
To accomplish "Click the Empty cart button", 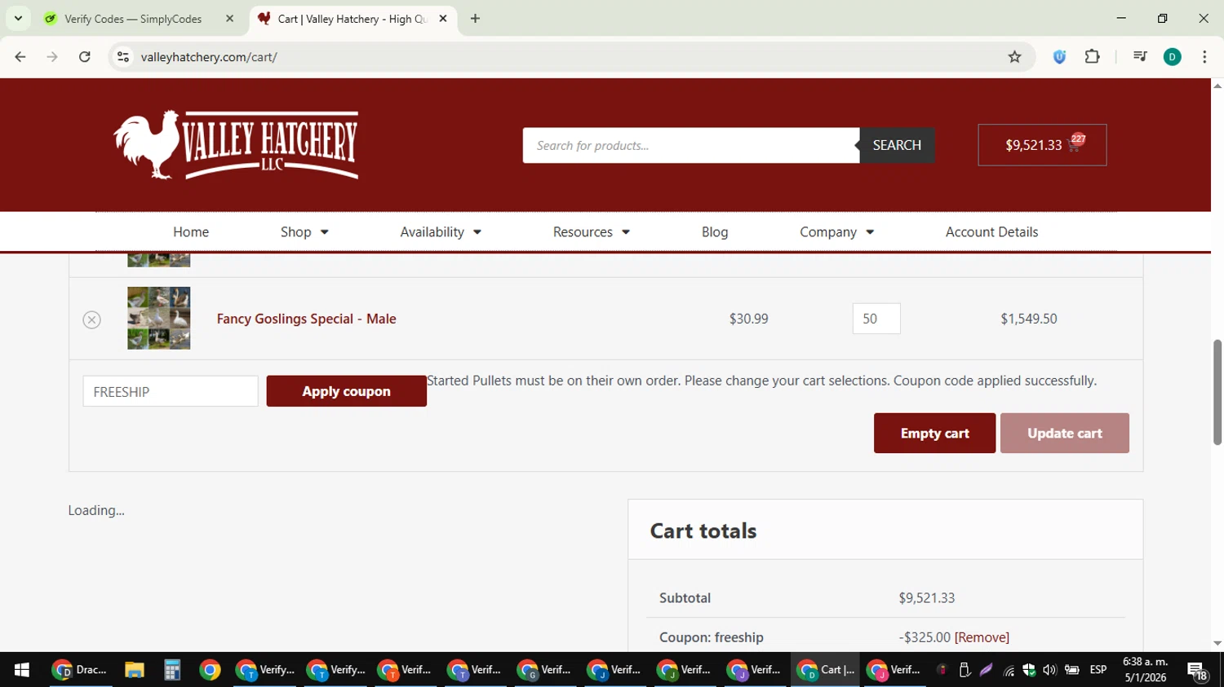I will (934, 434).
